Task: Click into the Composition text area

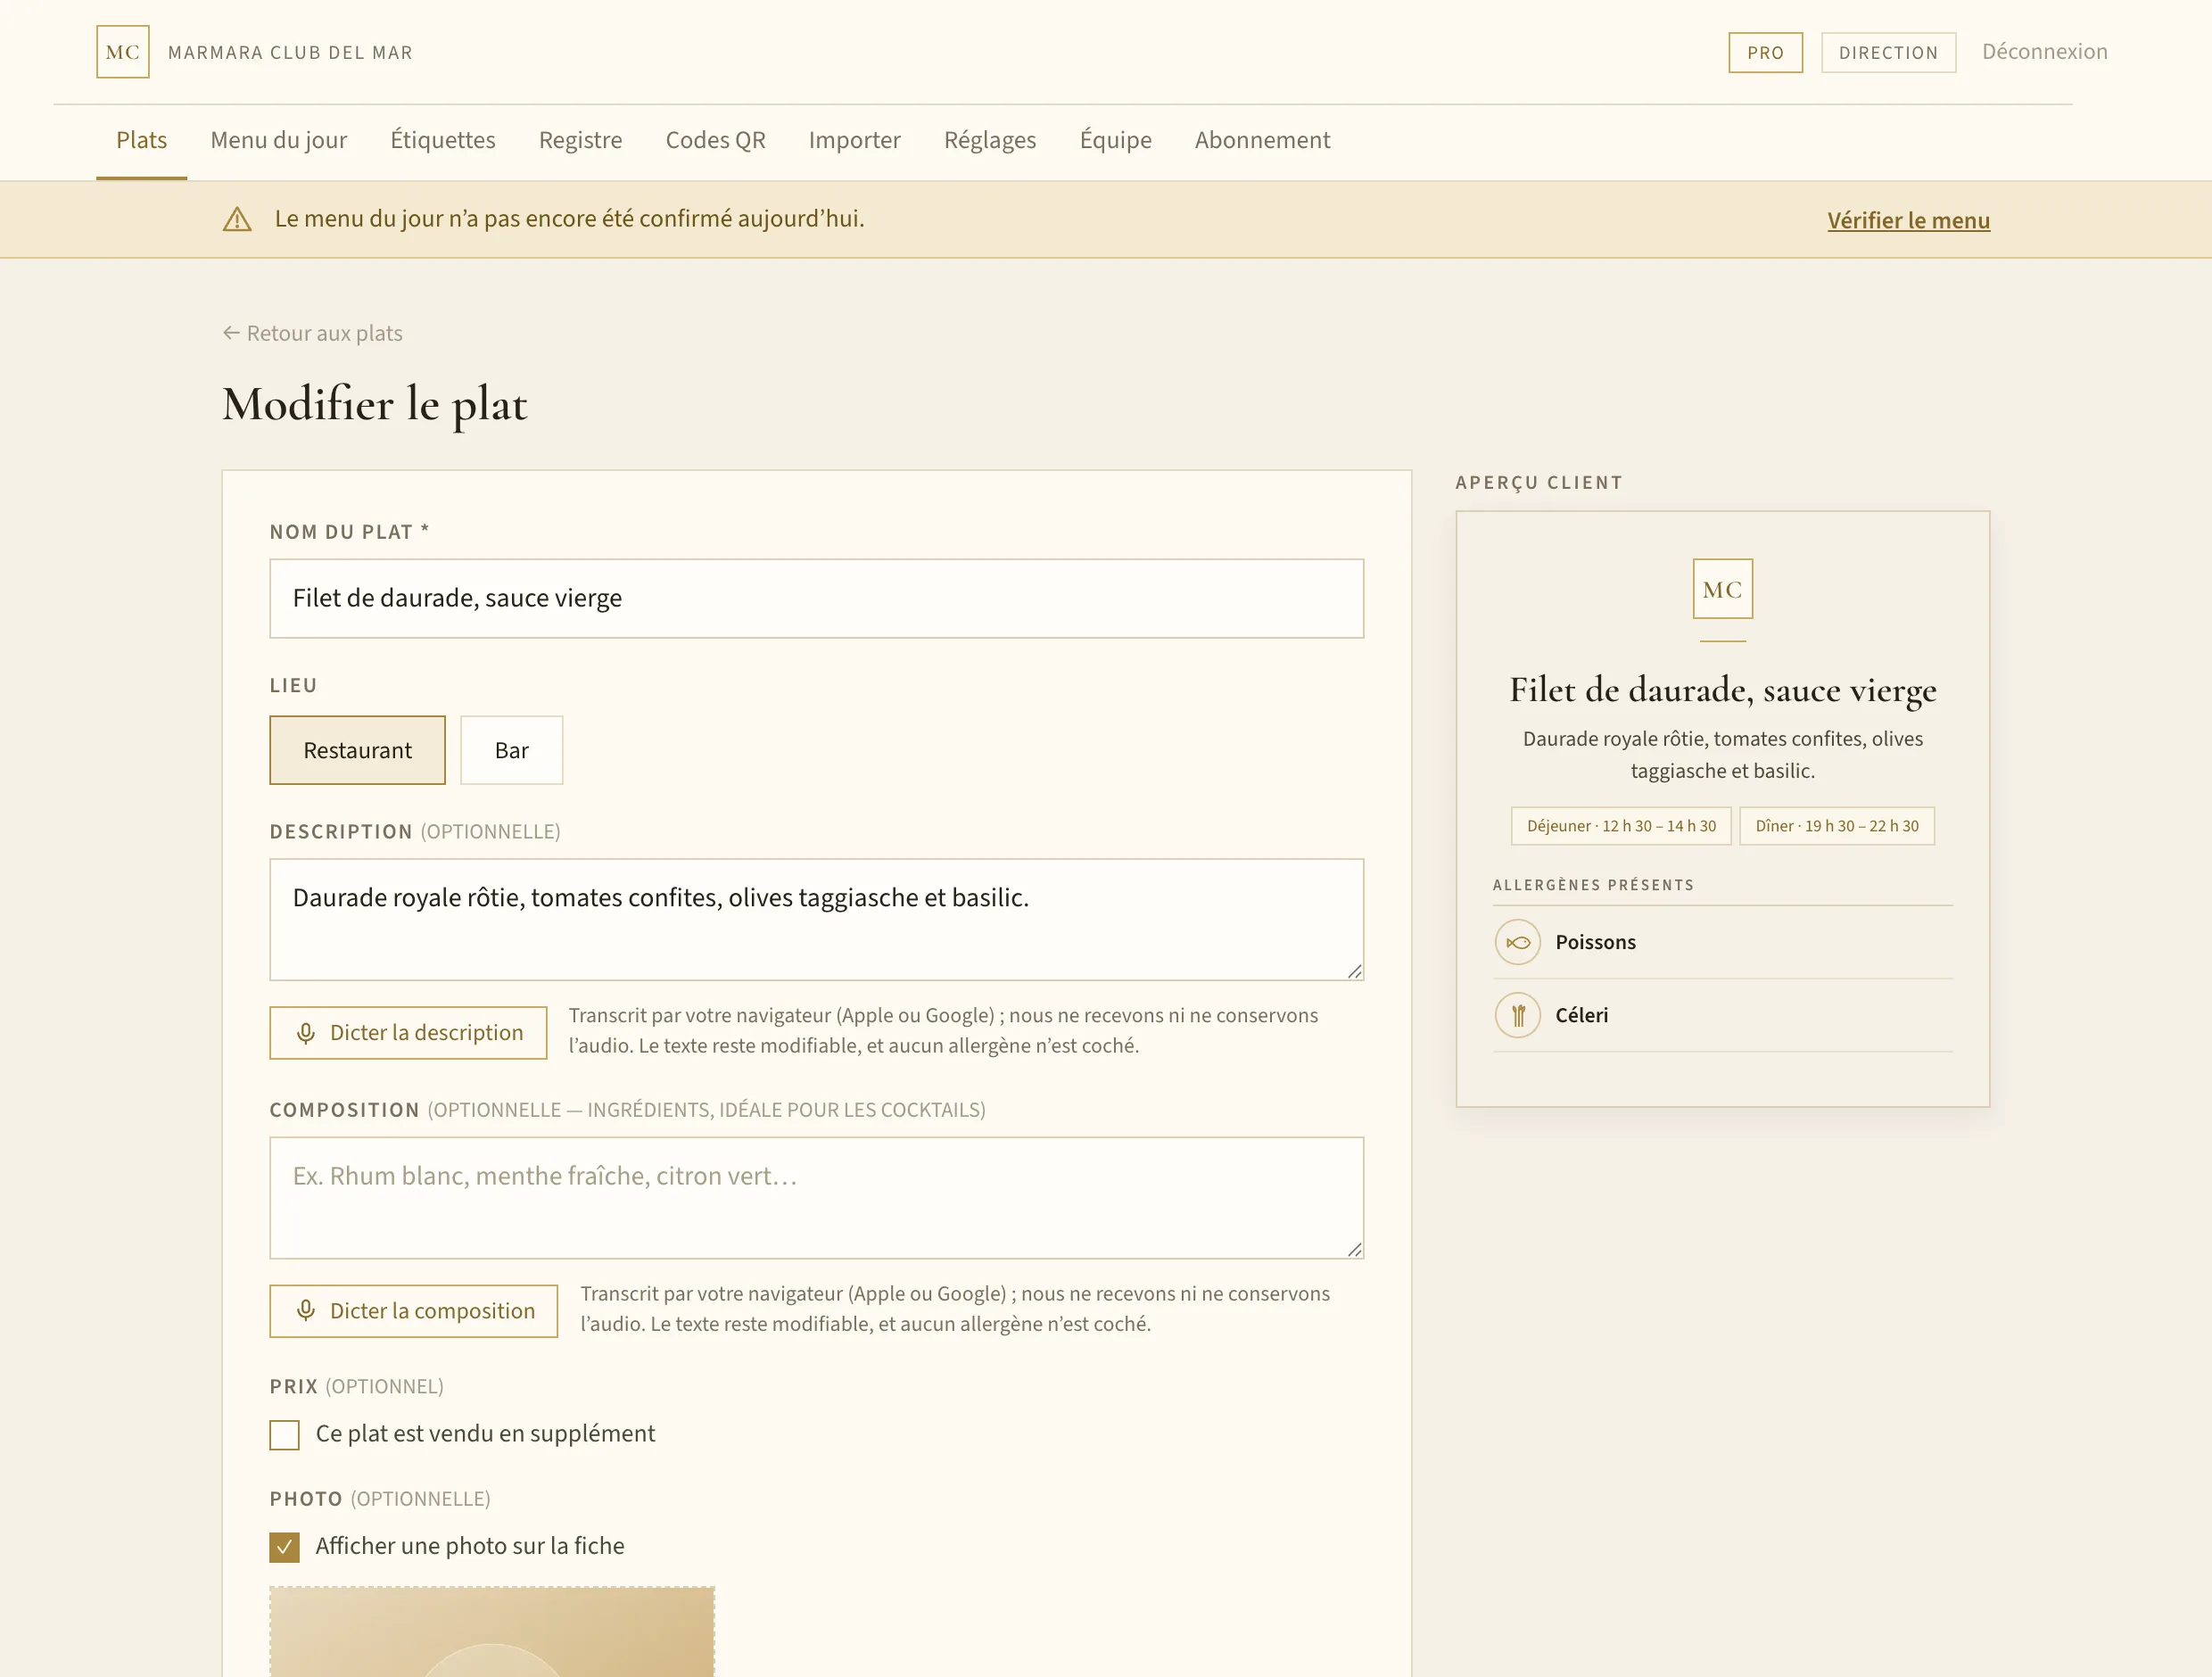Action: pos(817,1198)
